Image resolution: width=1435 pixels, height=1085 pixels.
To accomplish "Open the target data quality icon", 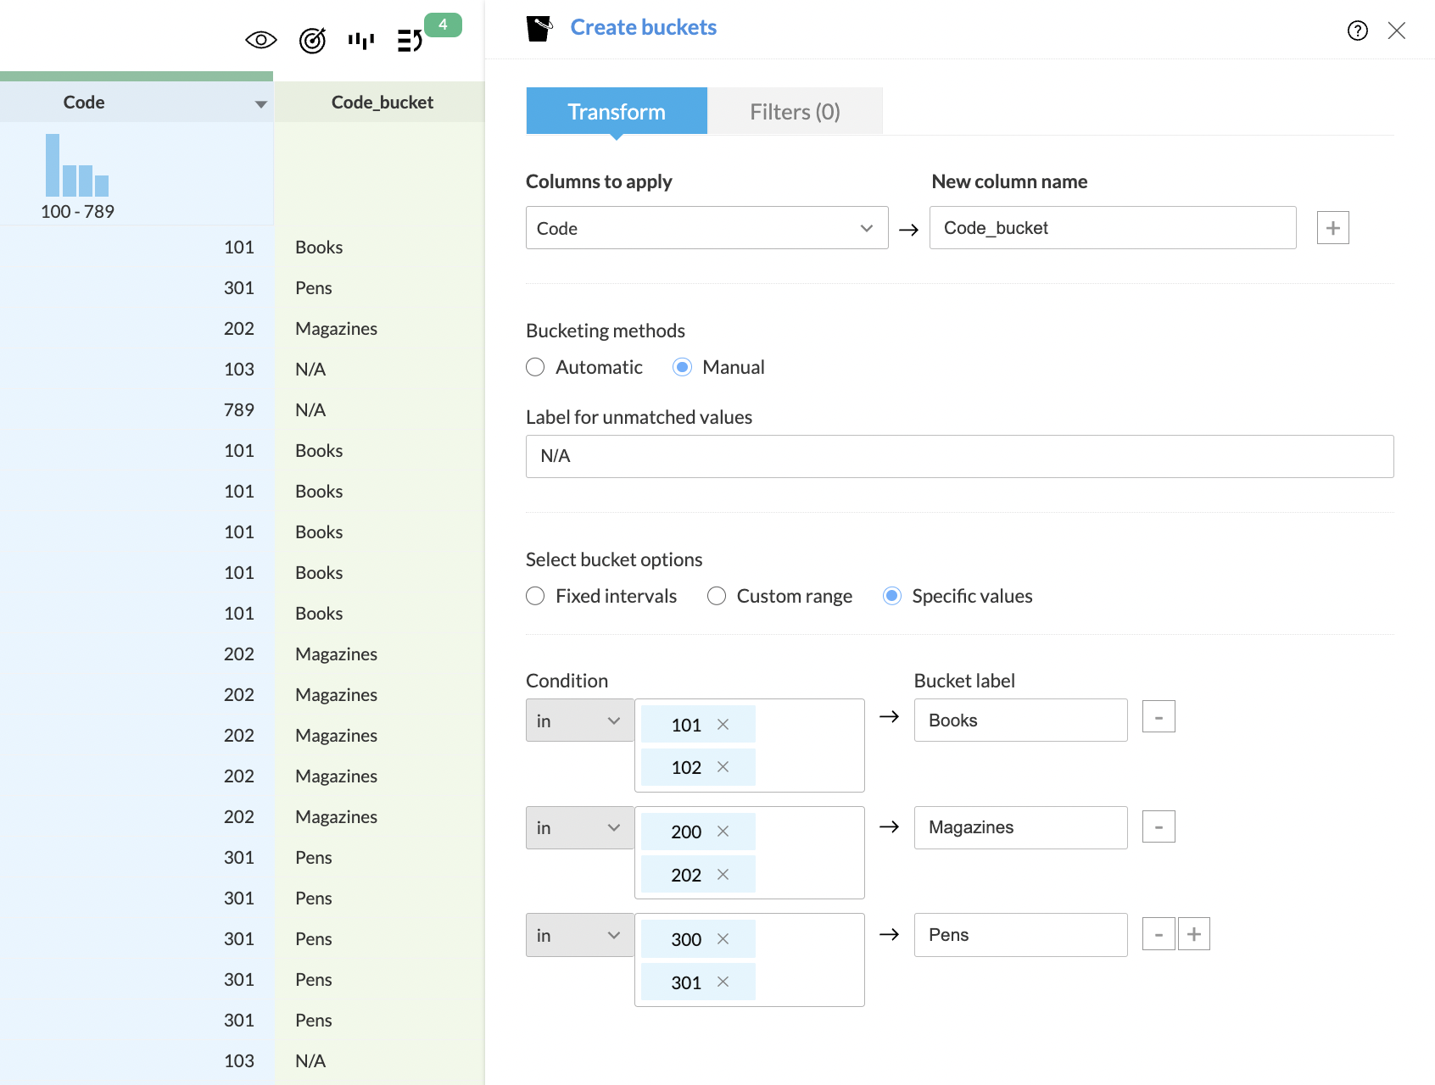I will [x=312, y=40].
